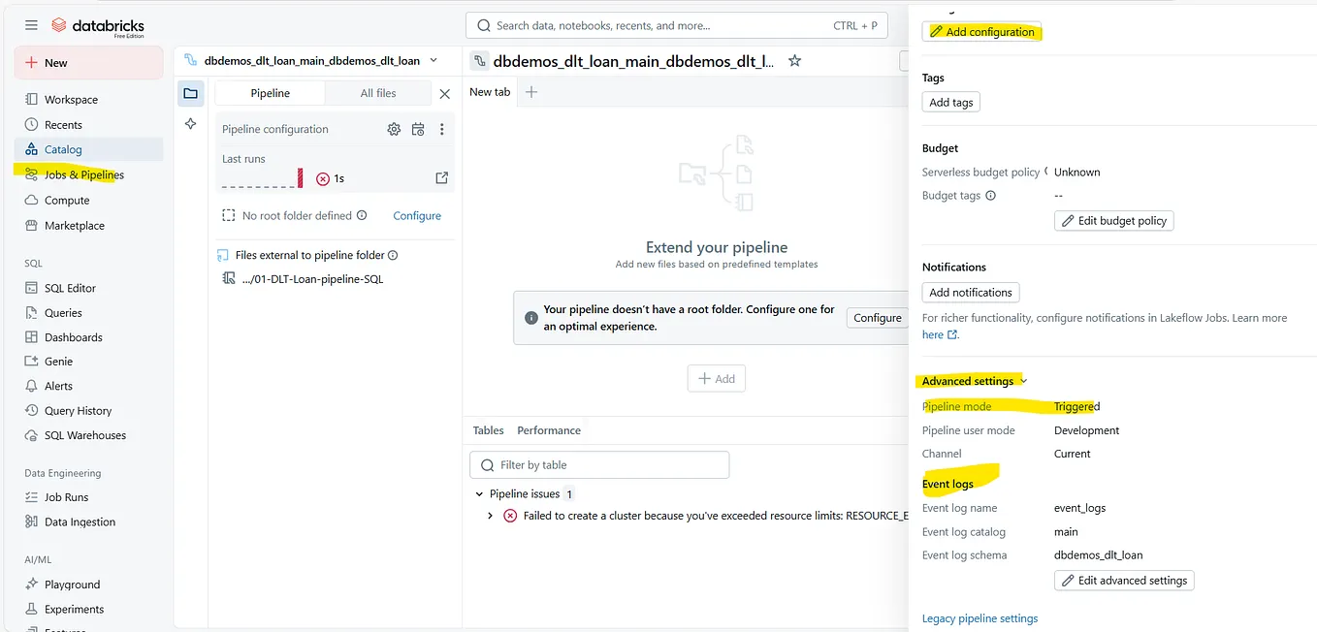Image resolution: width=1317 pixels, height=632 pixels.
Task: Click the Add button under Extend your pipeline
Action: (x=717, y=379)
